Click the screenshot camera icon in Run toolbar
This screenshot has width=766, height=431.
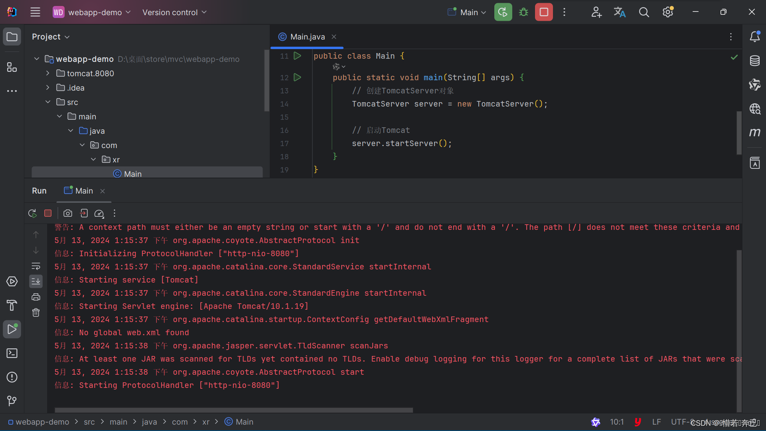[68, 214]
